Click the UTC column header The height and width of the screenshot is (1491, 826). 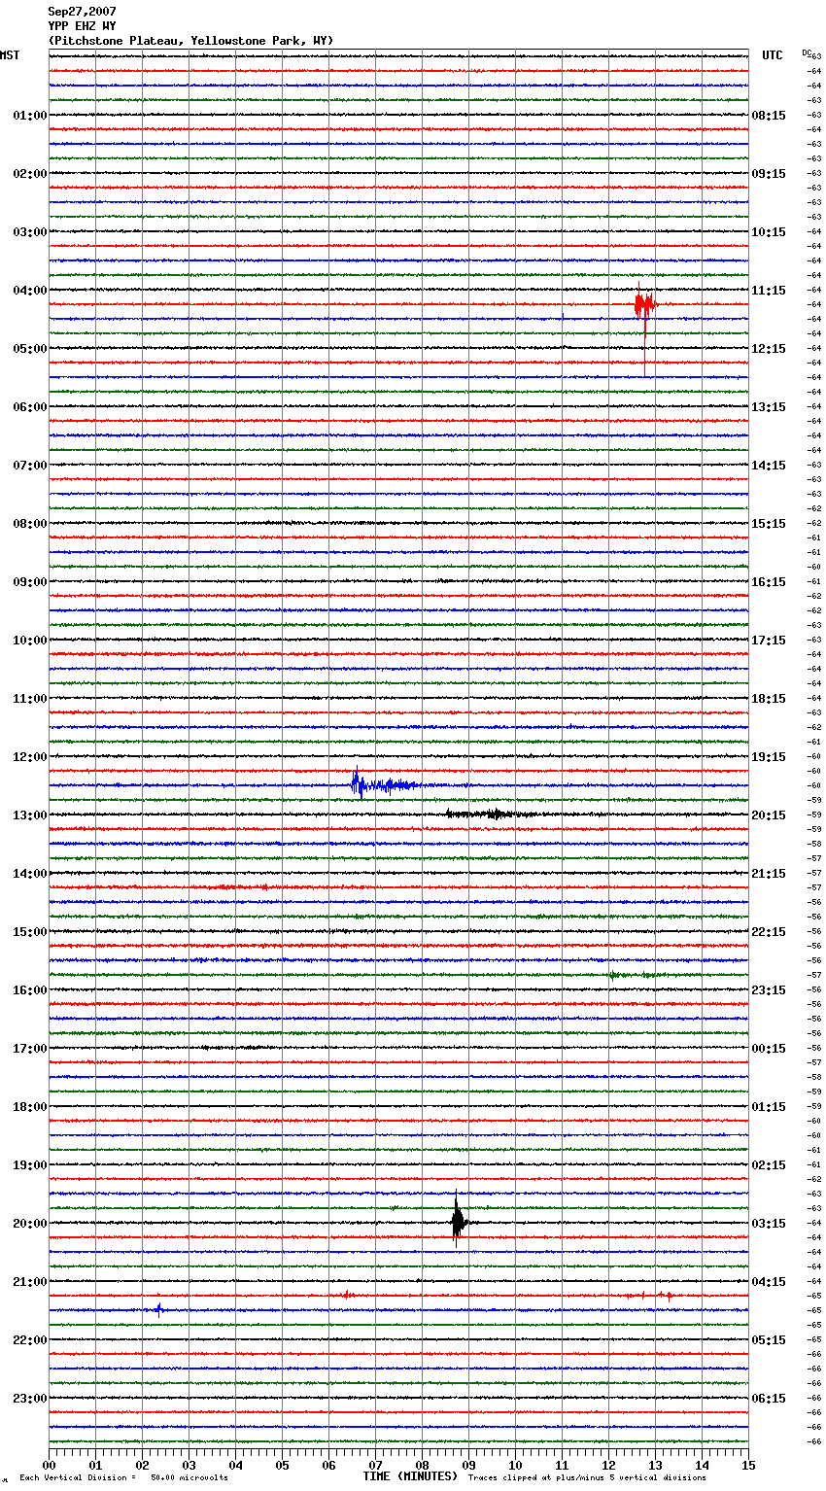tap(773, 55)
